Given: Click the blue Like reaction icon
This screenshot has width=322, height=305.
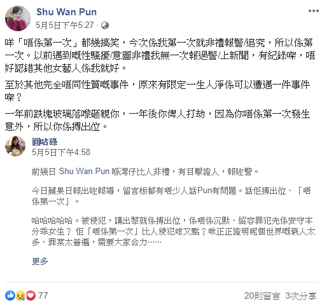Looking at the screenshot, I should click(10, 295).
